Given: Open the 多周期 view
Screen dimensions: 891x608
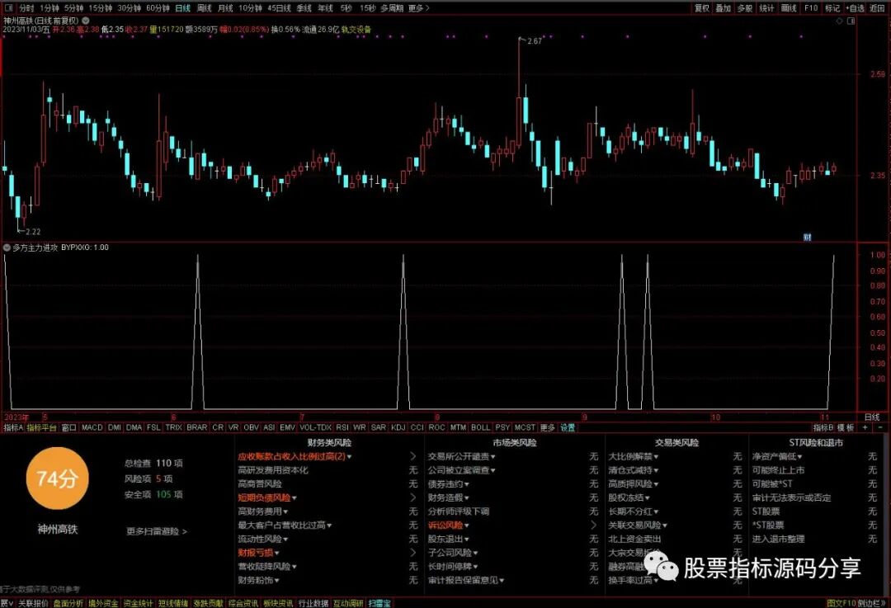Looking at the screenshot, I should coord(392,8).
